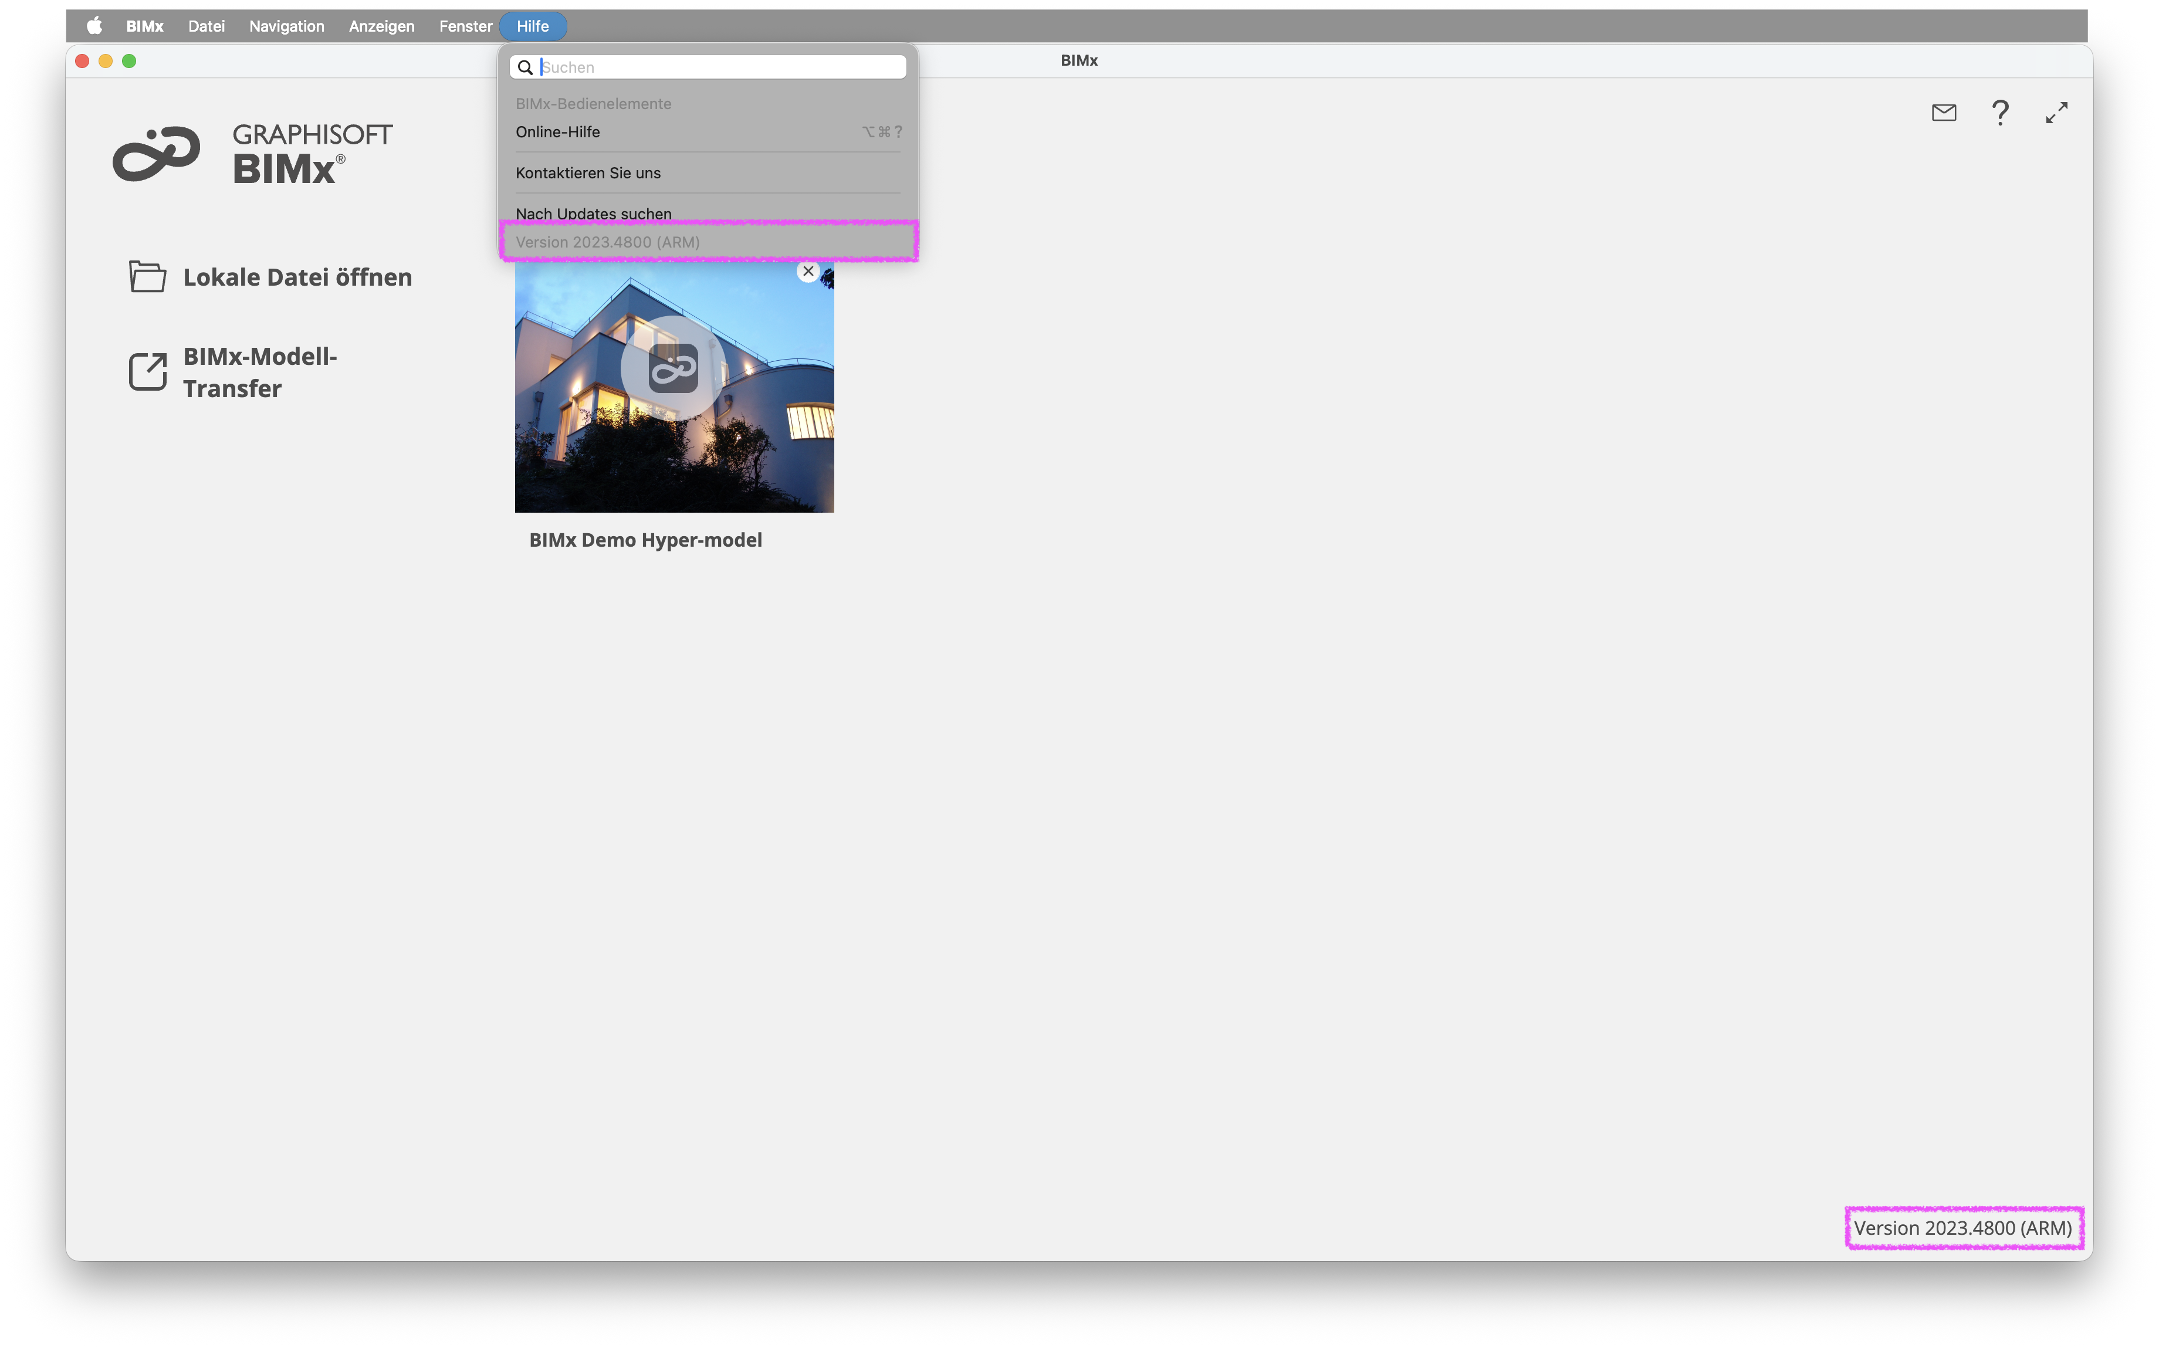Viewport: 2159px width, 1348px height.
Task: Click the question mark help icon
Action: pos(1999,113)
